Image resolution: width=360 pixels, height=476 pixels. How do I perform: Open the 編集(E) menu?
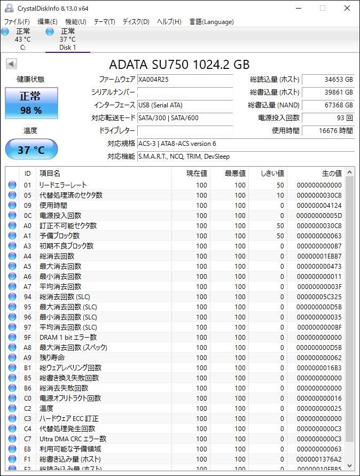point(48,21)
